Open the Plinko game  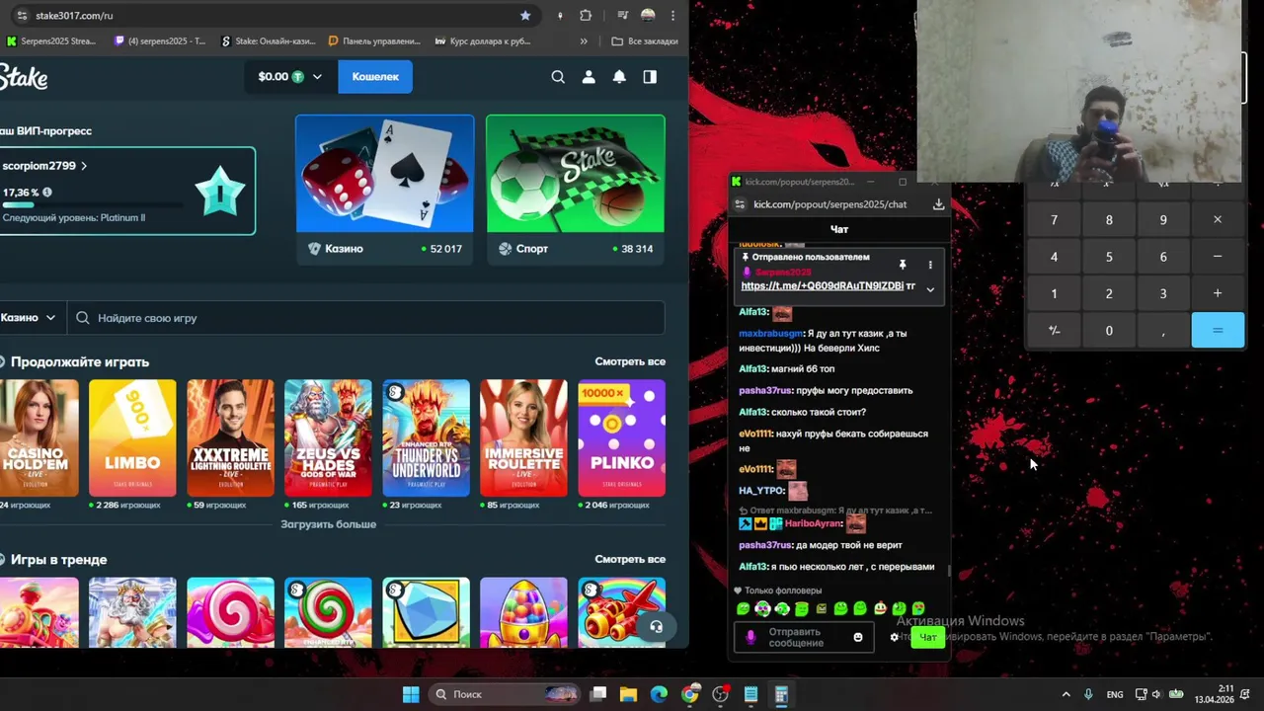[622, 437]
